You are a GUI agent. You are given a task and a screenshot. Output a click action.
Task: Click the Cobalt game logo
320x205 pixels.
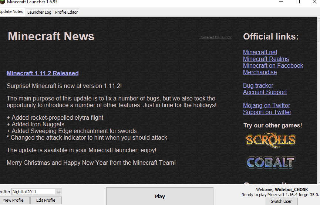[270, 163]
